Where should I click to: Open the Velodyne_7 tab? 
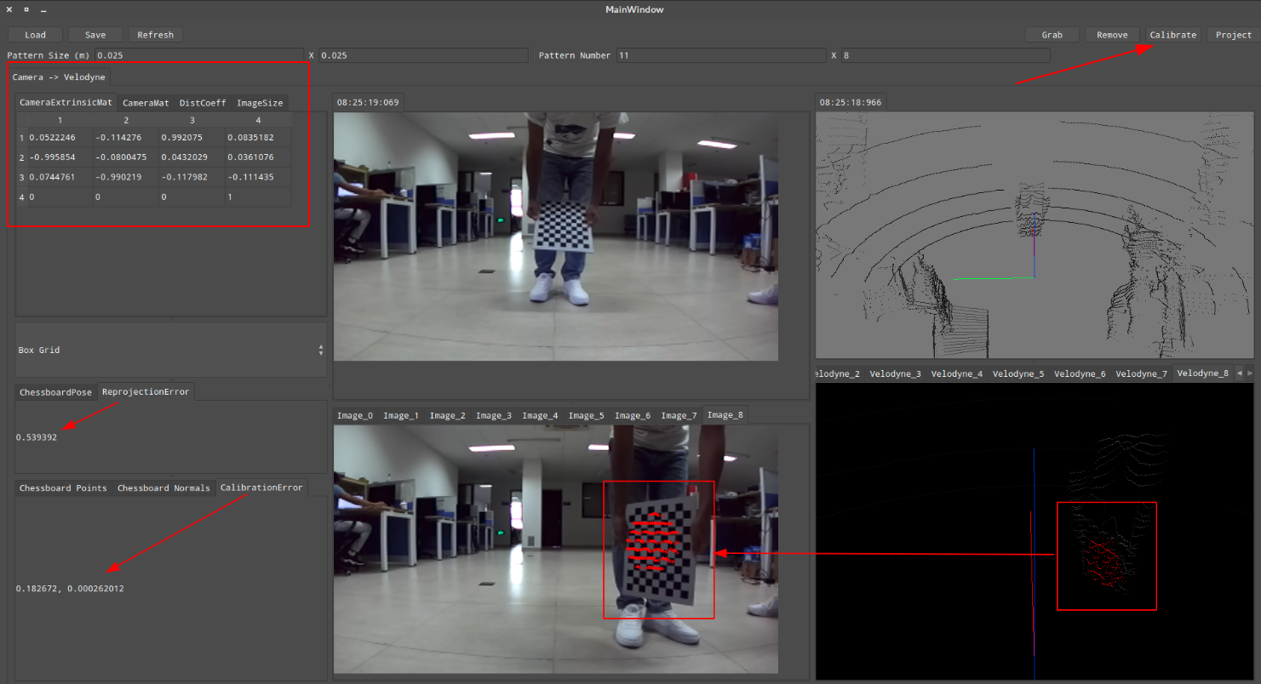pyautogui.click(x=1141, y=374)
